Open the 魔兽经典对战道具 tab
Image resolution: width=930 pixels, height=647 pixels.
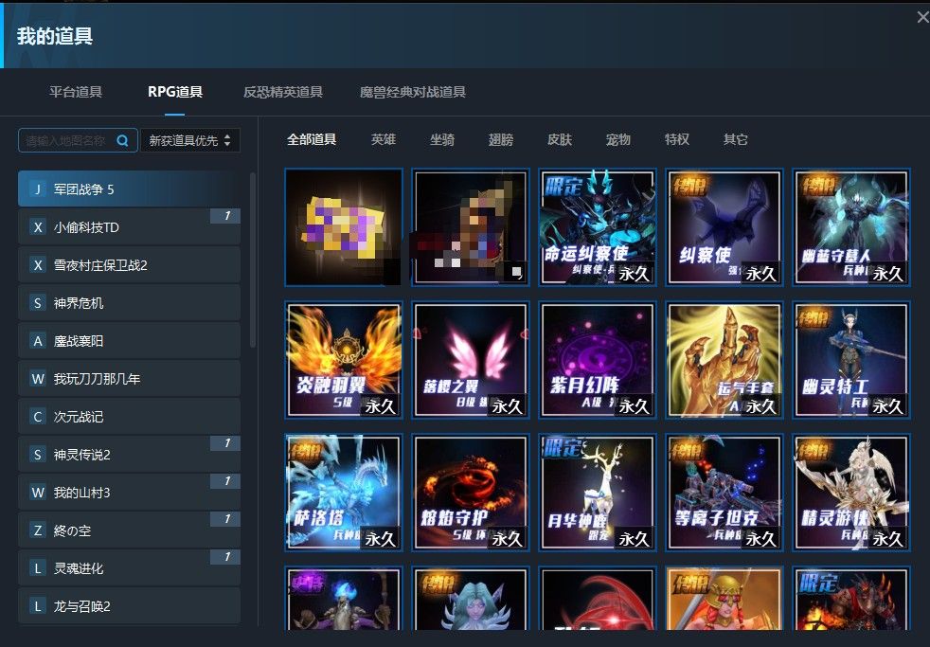point(413,92)
